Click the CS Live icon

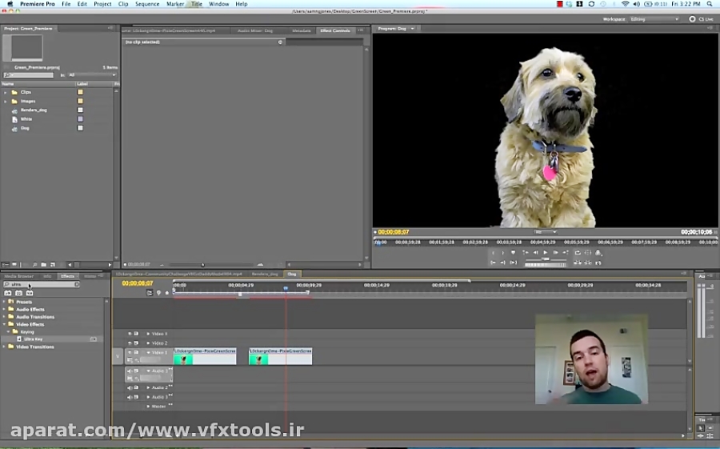[693, 19]
